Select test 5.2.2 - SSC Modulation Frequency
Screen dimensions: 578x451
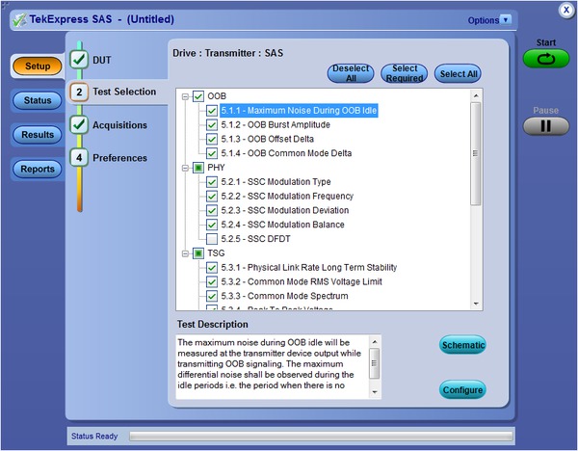[287, 197]
